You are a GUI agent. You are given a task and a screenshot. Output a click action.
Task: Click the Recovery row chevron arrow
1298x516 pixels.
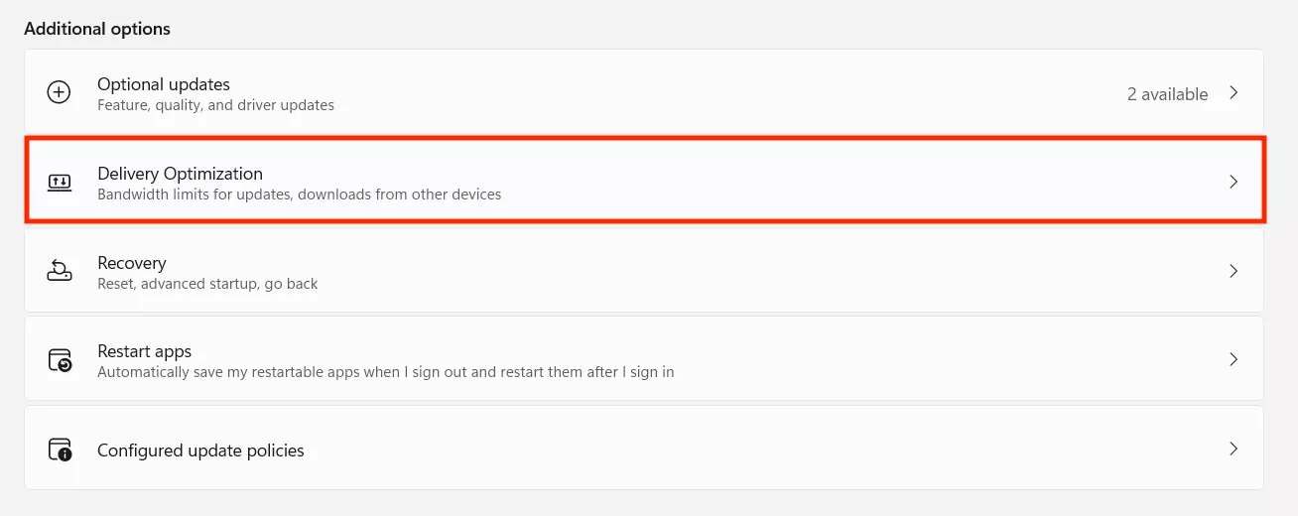tap(1233, 271)
